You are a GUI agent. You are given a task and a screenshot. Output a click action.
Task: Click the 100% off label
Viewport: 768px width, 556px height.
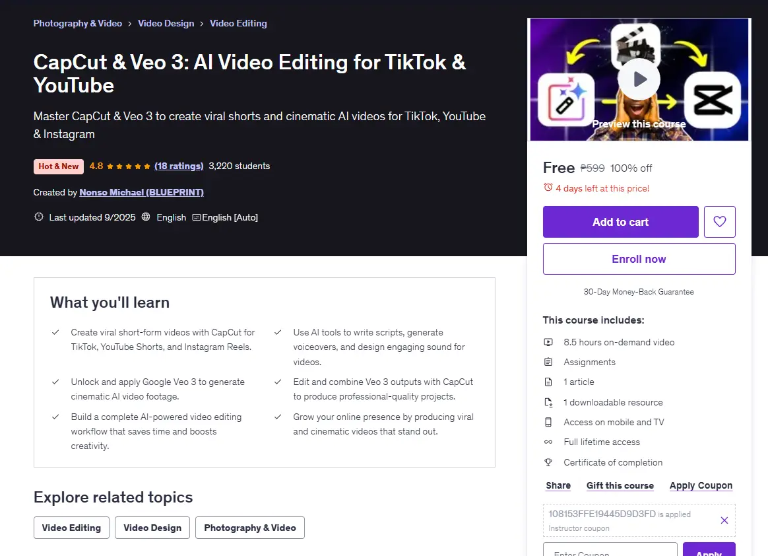[x=631, y=168]
